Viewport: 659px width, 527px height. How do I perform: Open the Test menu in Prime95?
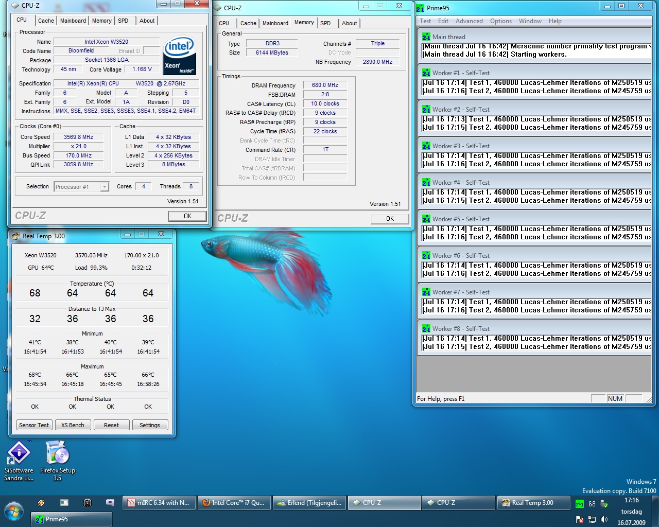click(x=425, y=21)
